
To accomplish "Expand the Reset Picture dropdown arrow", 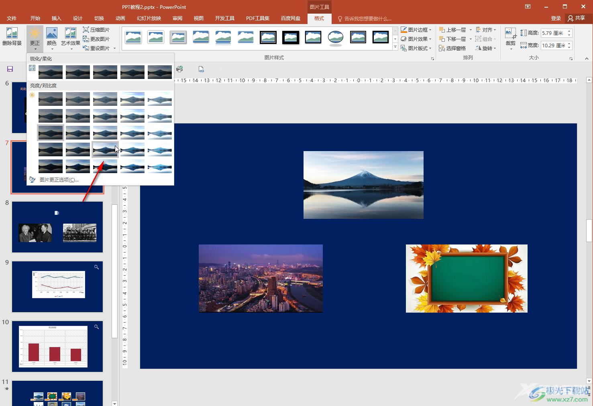I will point(114,48).
